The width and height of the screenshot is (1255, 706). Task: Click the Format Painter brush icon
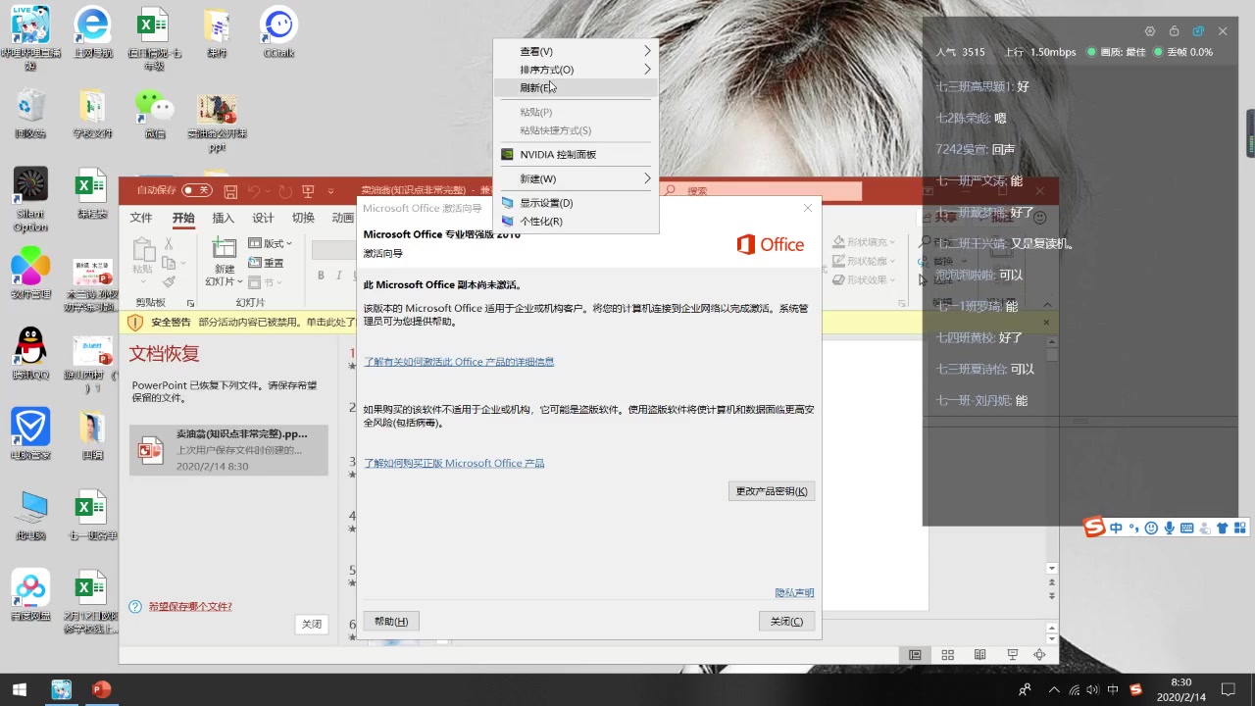pyautogui.click(x=169, y=281)
